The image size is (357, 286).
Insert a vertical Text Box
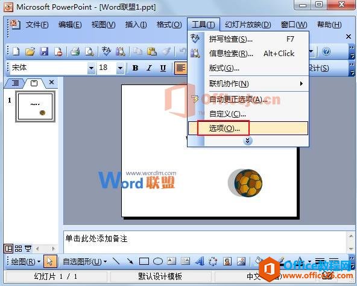point(185,261)
